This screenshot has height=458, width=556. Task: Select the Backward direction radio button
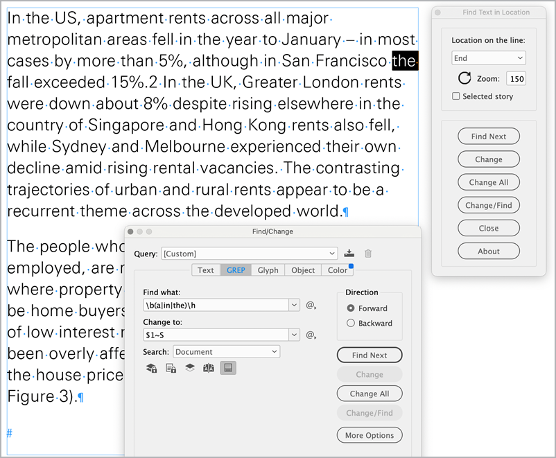pyautogui.click(x=351, y=323)
